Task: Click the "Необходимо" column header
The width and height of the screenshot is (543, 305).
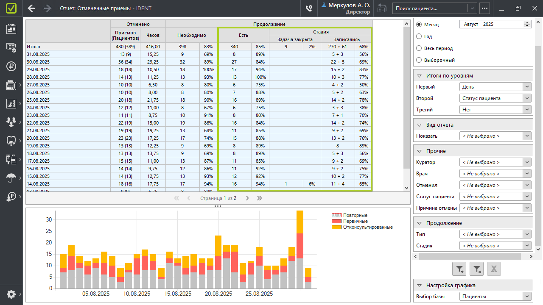Action: click(191, 35)
